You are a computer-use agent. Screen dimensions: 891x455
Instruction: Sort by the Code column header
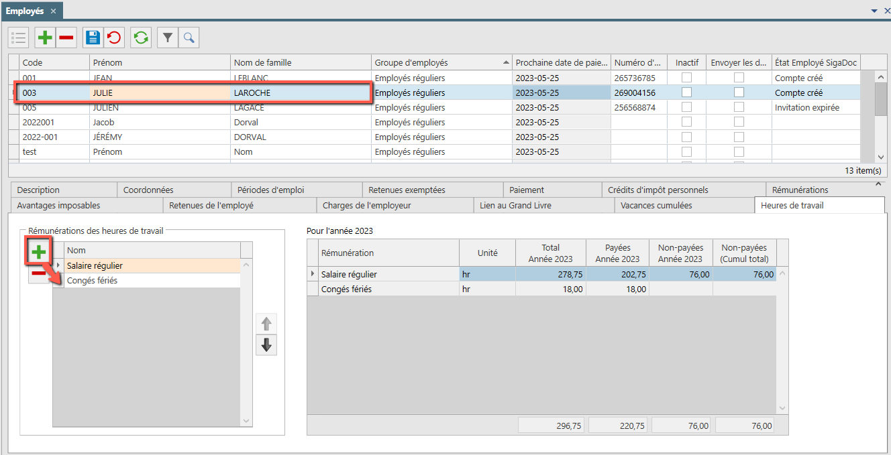54,62
